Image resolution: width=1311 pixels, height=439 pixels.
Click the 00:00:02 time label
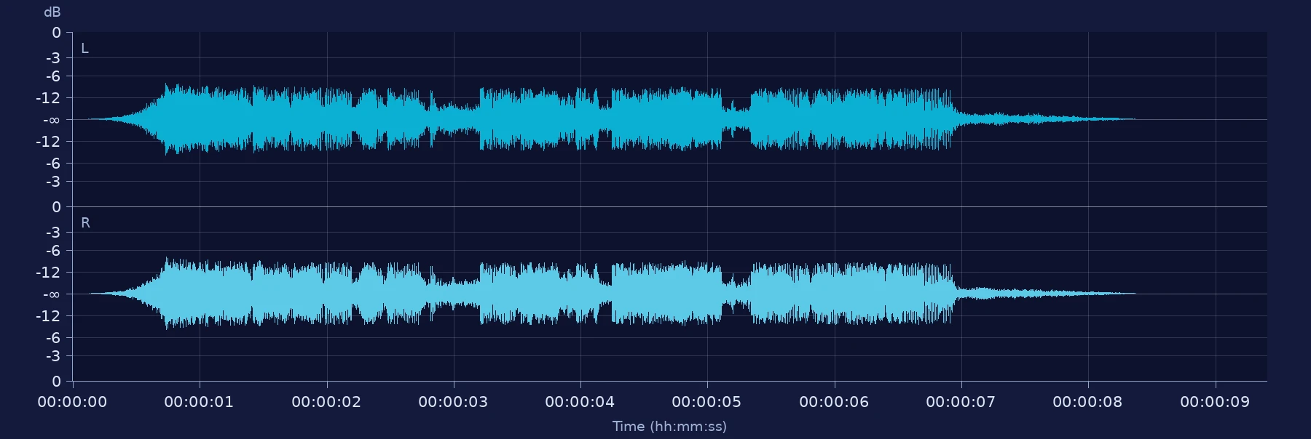(326, 402)
